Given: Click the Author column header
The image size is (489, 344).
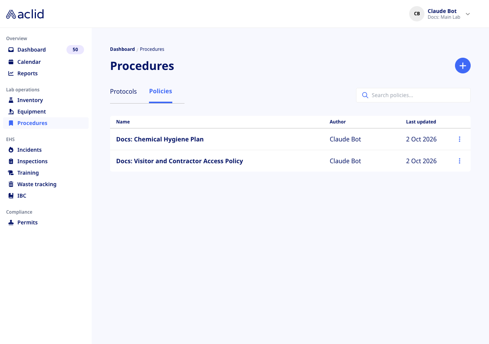Looking at the screenshot, I should click(338, 122).
